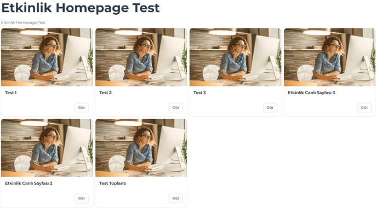The width and height of the screenshot is (377, 209).
Task: Click the small Etkinlik Homepage Test subtitle
Action: click(23, 22)
